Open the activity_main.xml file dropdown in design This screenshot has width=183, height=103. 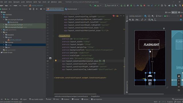click(136, 16)
